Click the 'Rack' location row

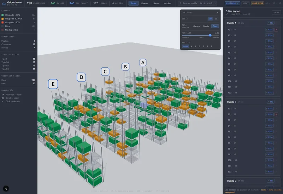point(18,80)
